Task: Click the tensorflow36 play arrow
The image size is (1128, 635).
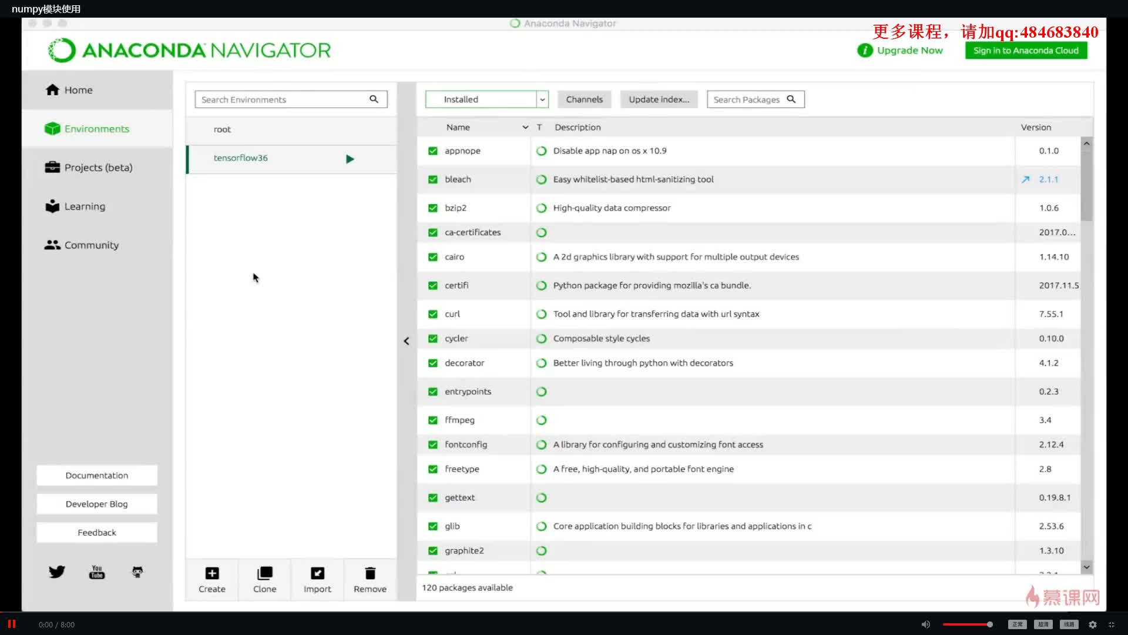Action: coord(350,159)
